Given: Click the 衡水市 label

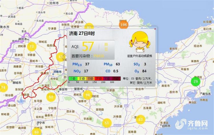Looking at the screenshot, I should (x=5, y=27).
